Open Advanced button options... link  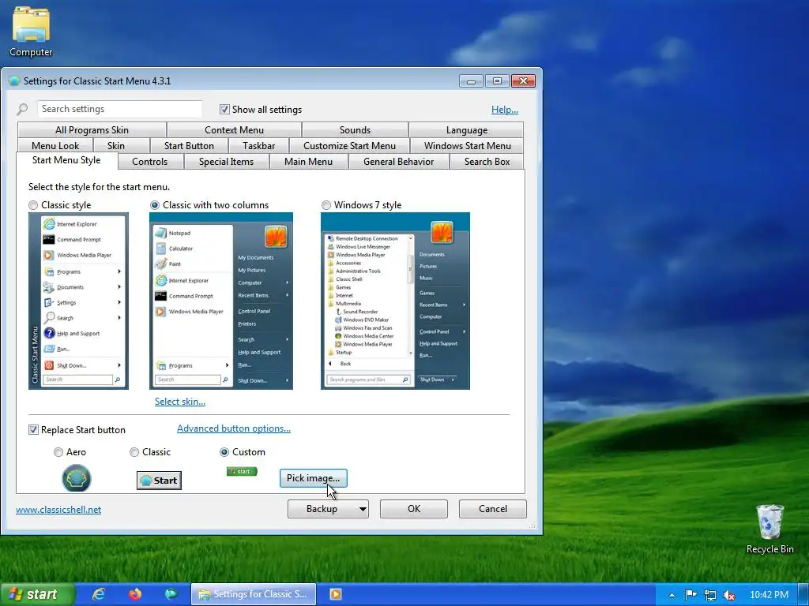pyautogui.click(x=234, y=428)
